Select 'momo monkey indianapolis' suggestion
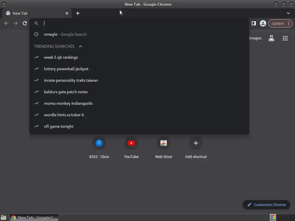 (x=139, y=103)
